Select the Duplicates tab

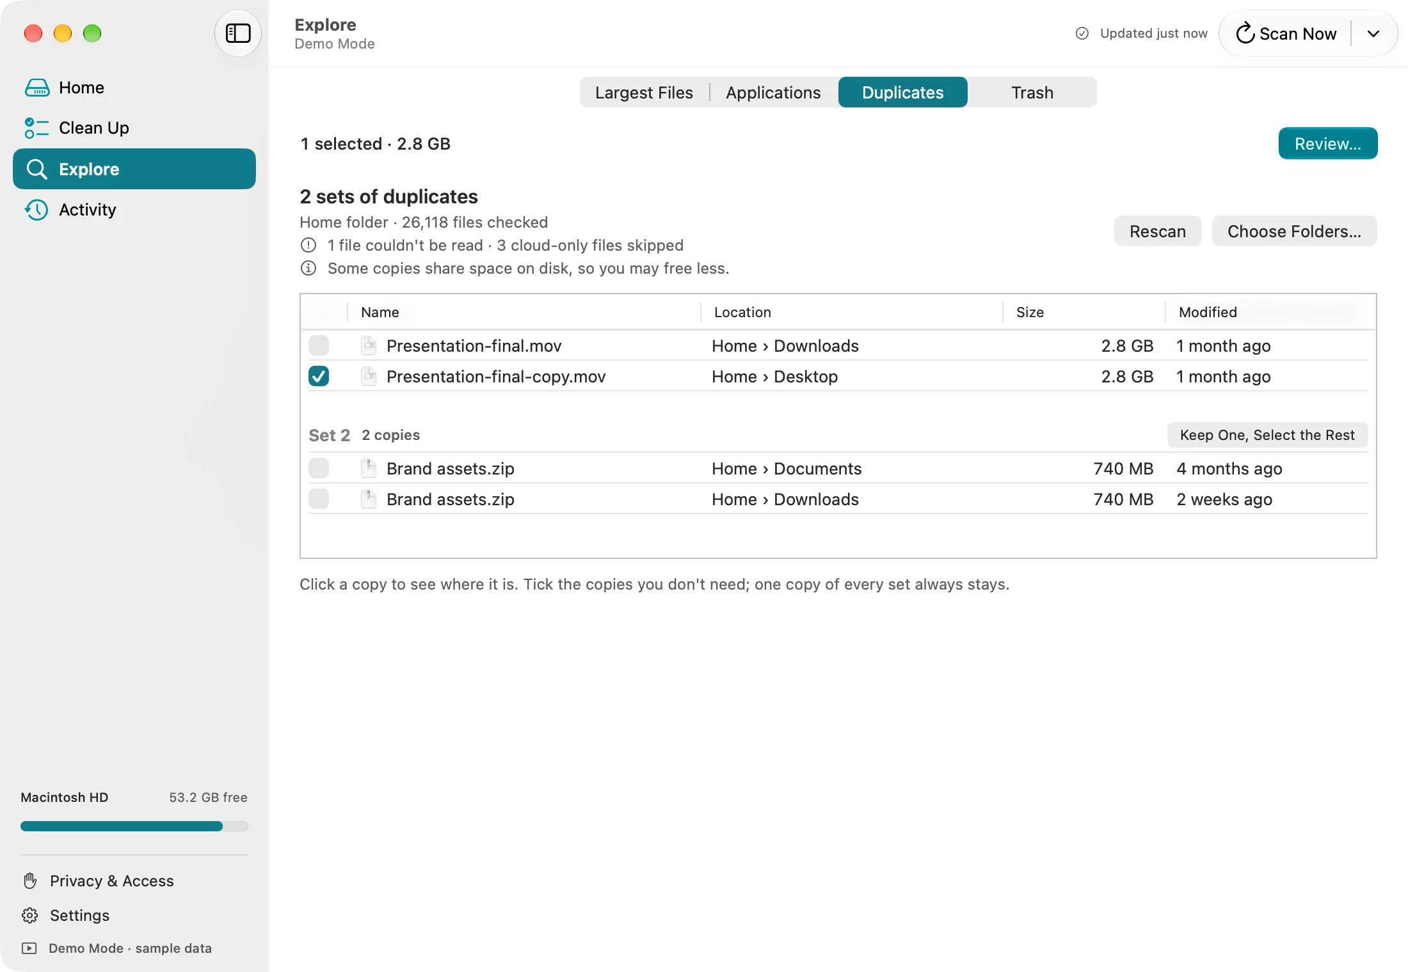pos(902,92)
